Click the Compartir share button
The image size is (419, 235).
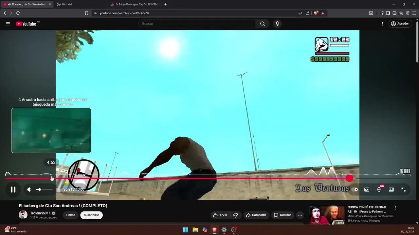click(256, 215)
